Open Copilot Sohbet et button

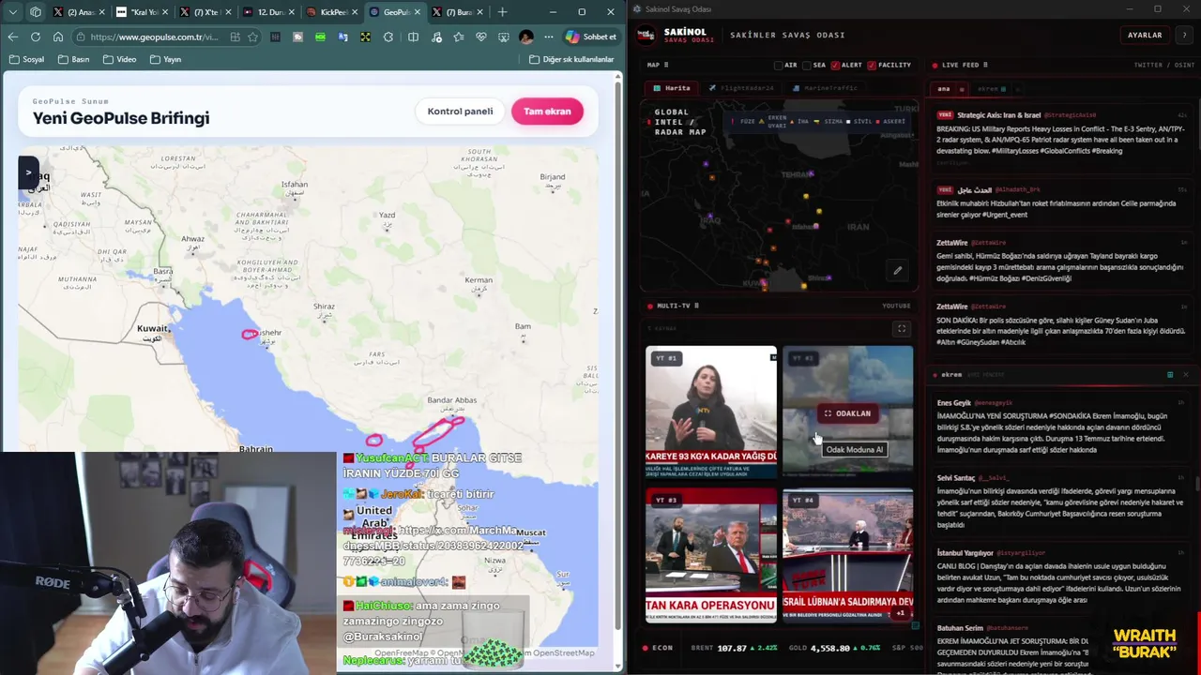click(x=591, y=37)
